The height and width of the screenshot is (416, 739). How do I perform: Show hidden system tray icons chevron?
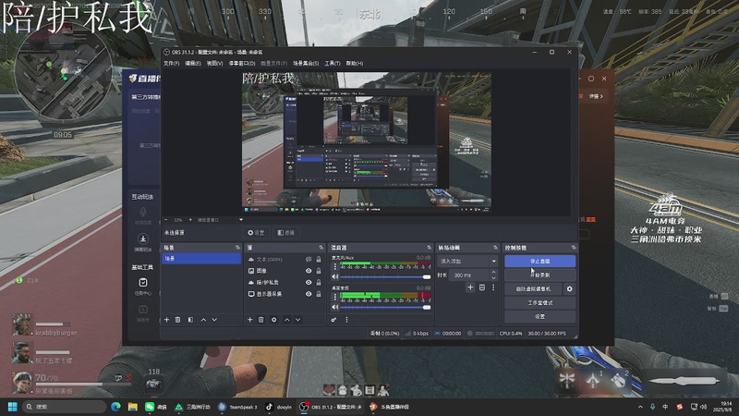[x=640, y=407]
